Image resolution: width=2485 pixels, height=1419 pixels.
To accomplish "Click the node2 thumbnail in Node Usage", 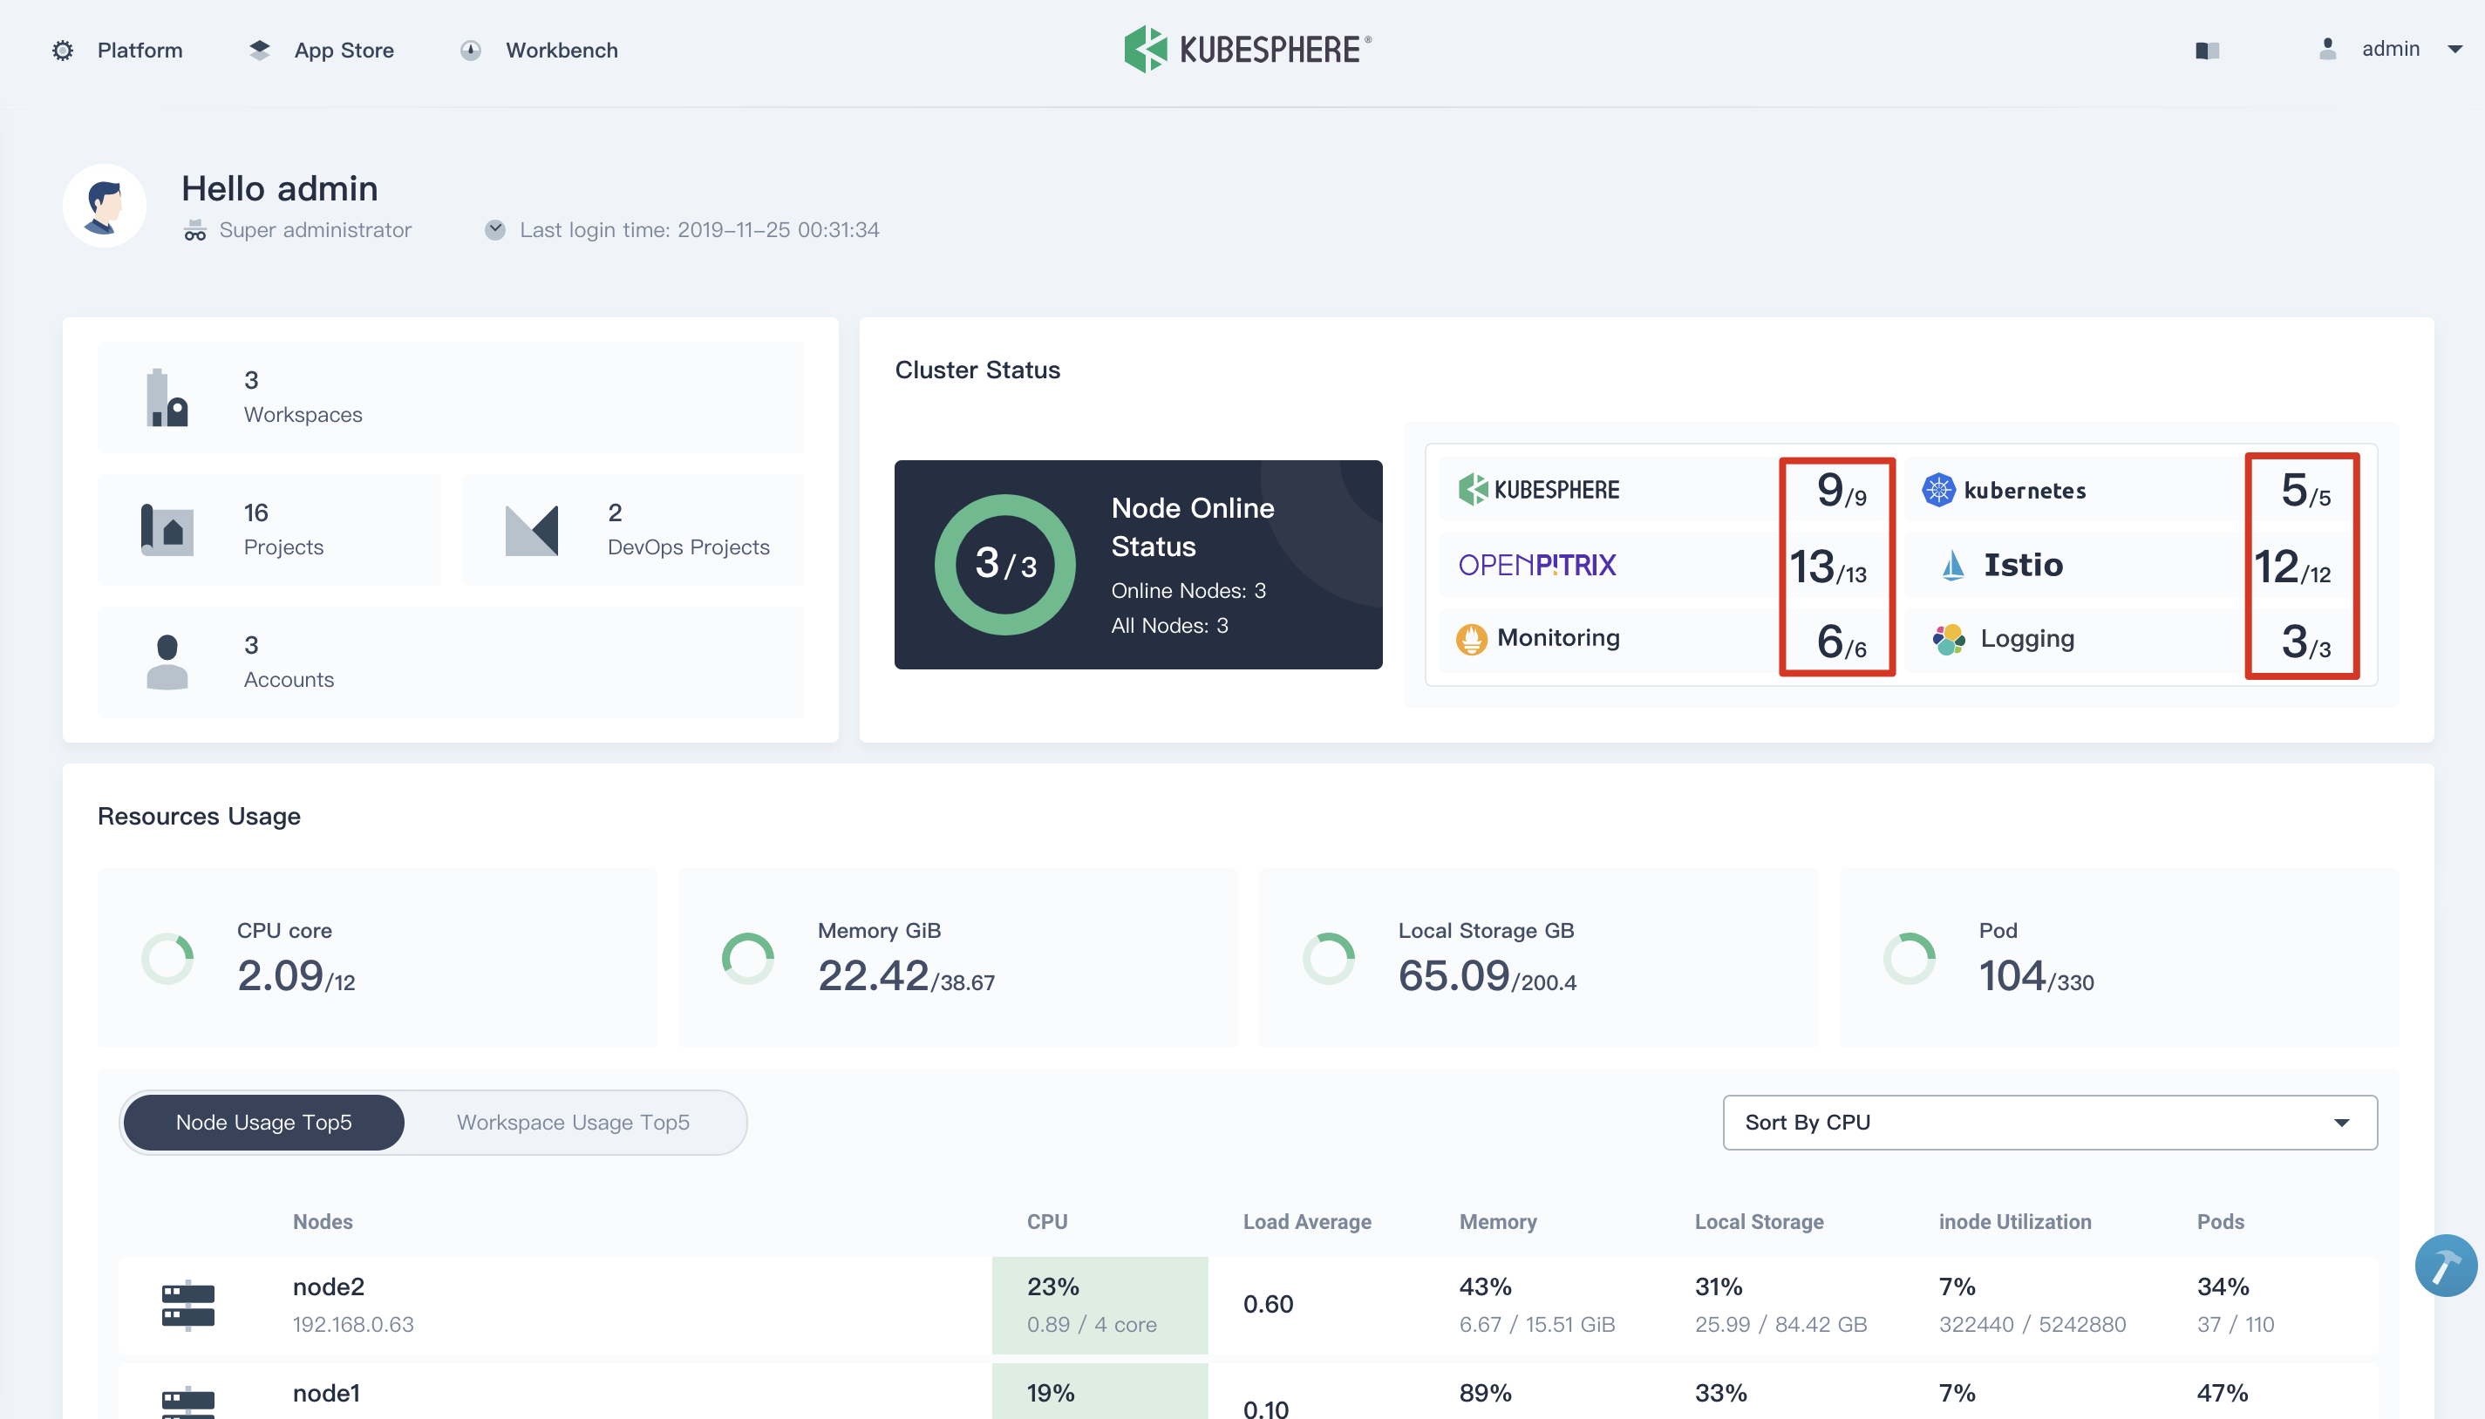I will point(187,1303).
